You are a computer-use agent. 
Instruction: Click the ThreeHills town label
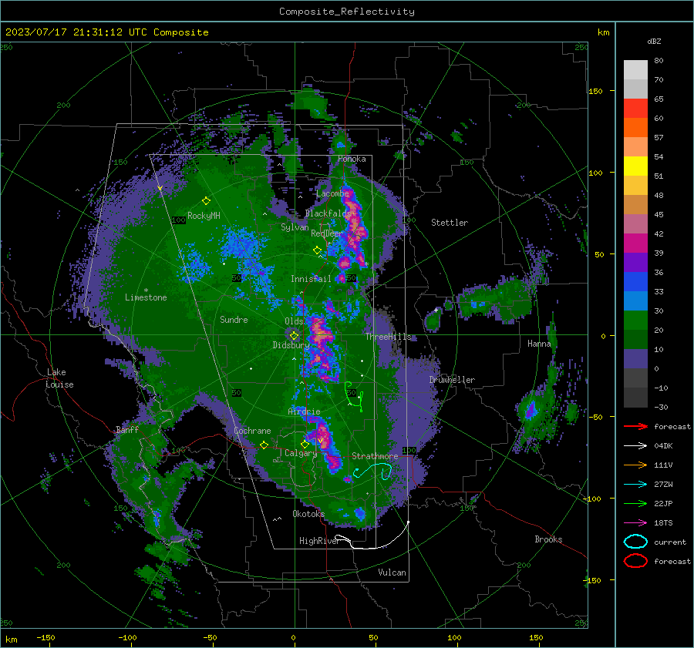[x=388, y=337]
